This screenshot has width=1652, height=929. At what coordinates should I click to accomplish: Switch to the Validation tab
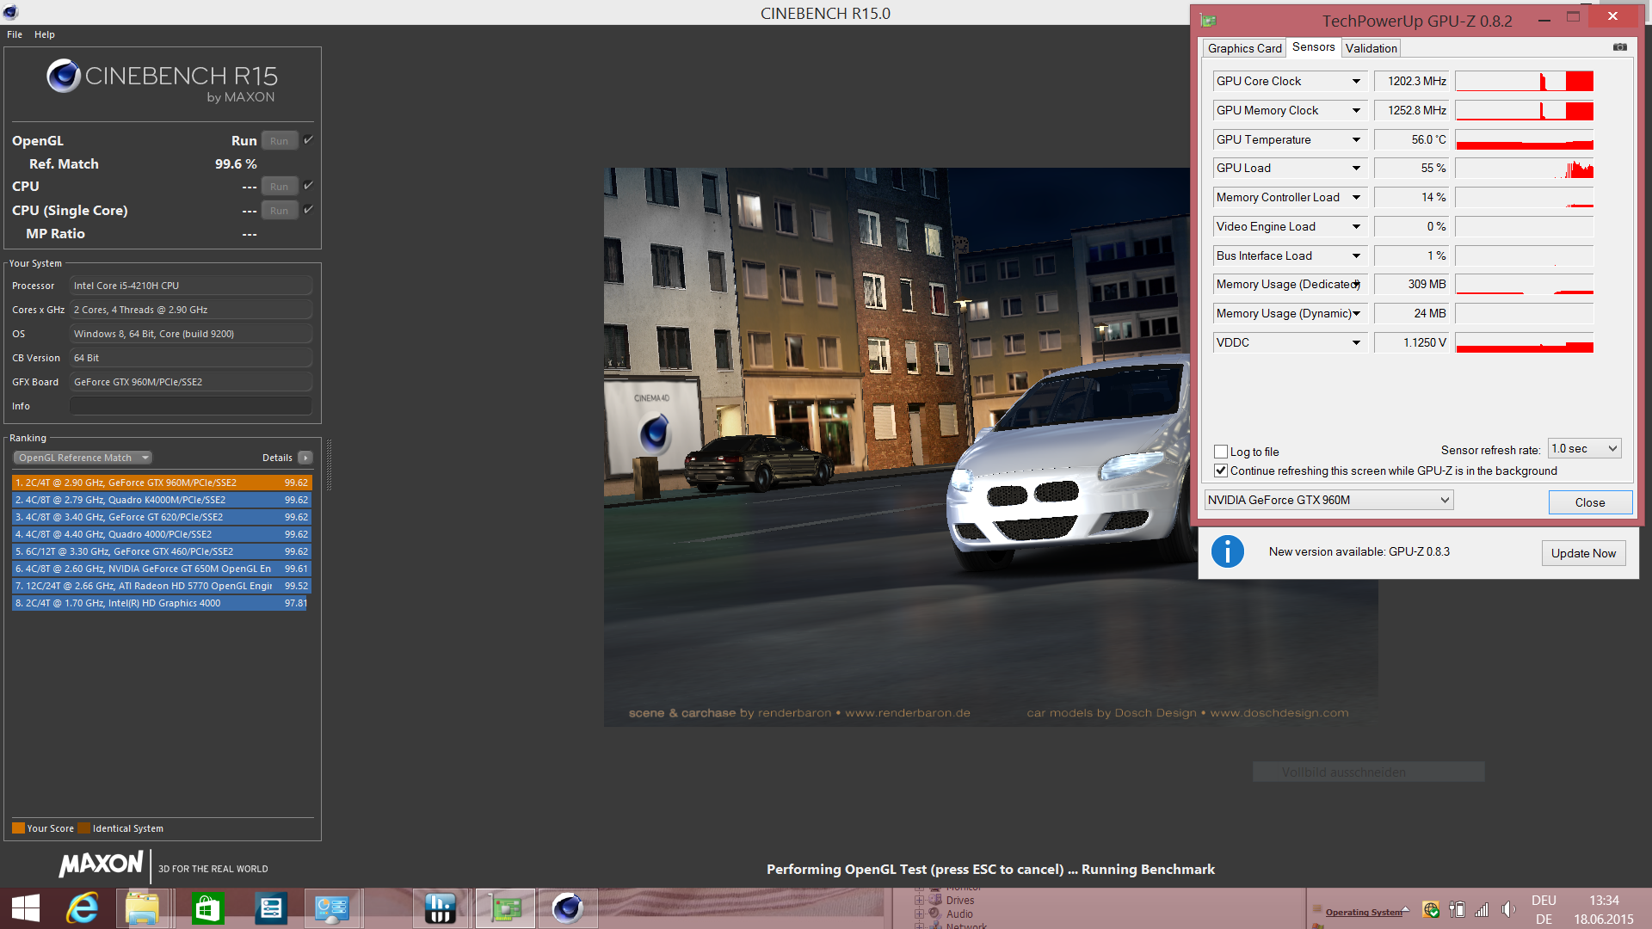click(1371, 48)
